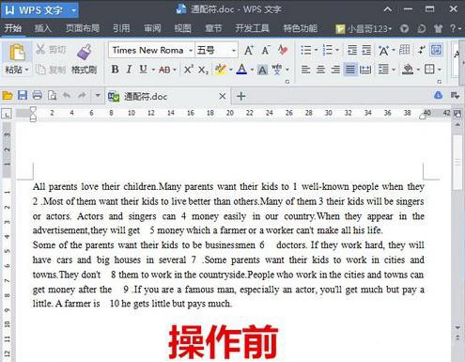The width and height of the screenshot is (465, 362).
Task: Toggle Italic formatting
Action: 129,70
